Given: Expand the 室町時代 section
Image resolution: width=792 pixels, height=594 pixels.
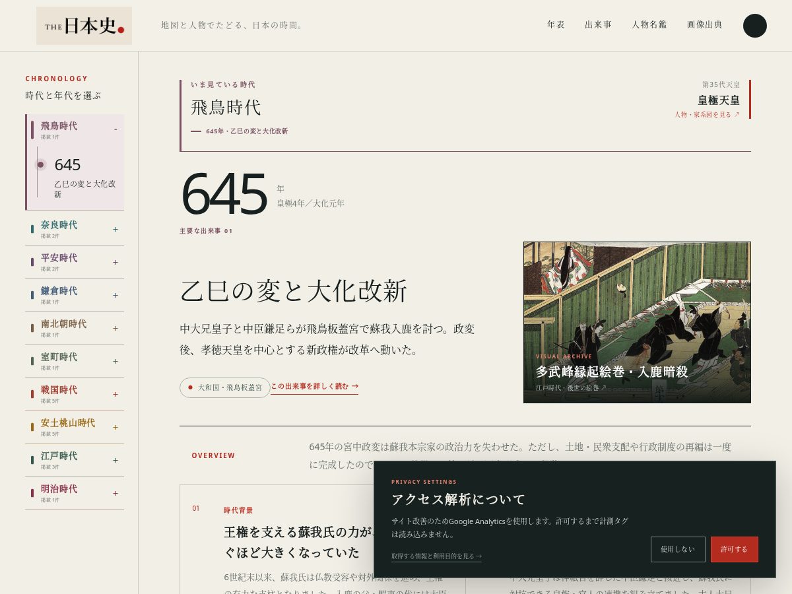Looking at the screenshot, I should tap(75, 361).
